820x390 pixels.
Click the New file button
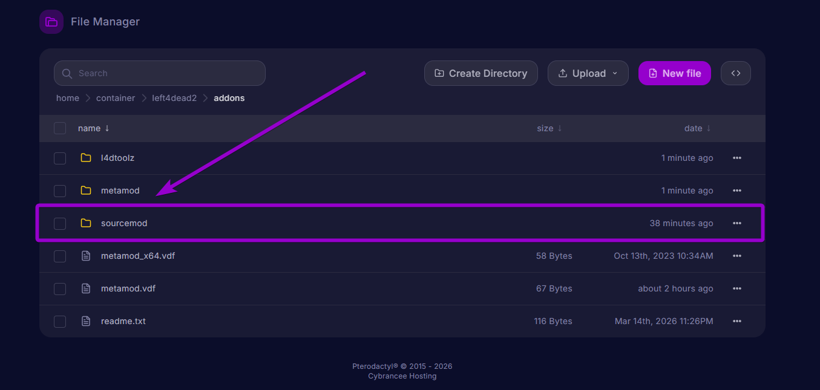(x=675, y=73)
